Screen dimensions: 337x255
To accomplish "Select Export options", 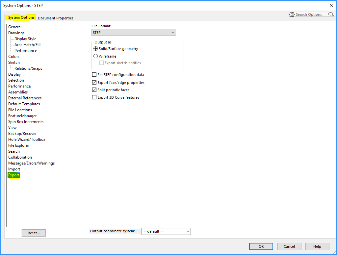I will click(x=14, y=175).
